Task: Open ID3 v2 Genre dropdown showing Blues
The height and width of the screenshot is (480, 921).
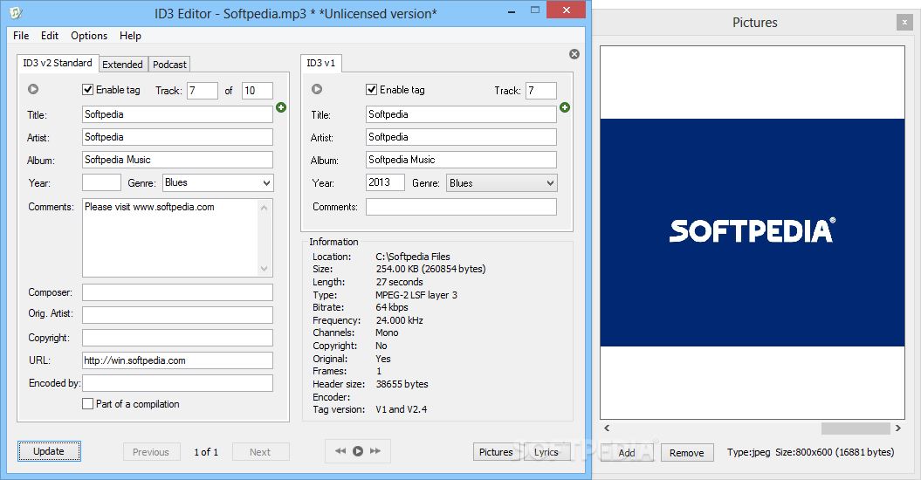Action: point(218,182)
